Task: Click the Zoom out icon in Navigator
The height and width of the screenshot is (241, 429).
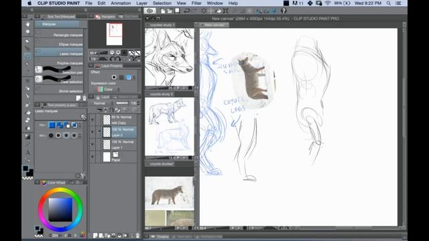Action: point(112,52)
